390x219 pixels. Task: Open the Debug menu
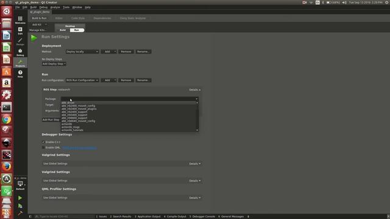(x=43, y=7)
